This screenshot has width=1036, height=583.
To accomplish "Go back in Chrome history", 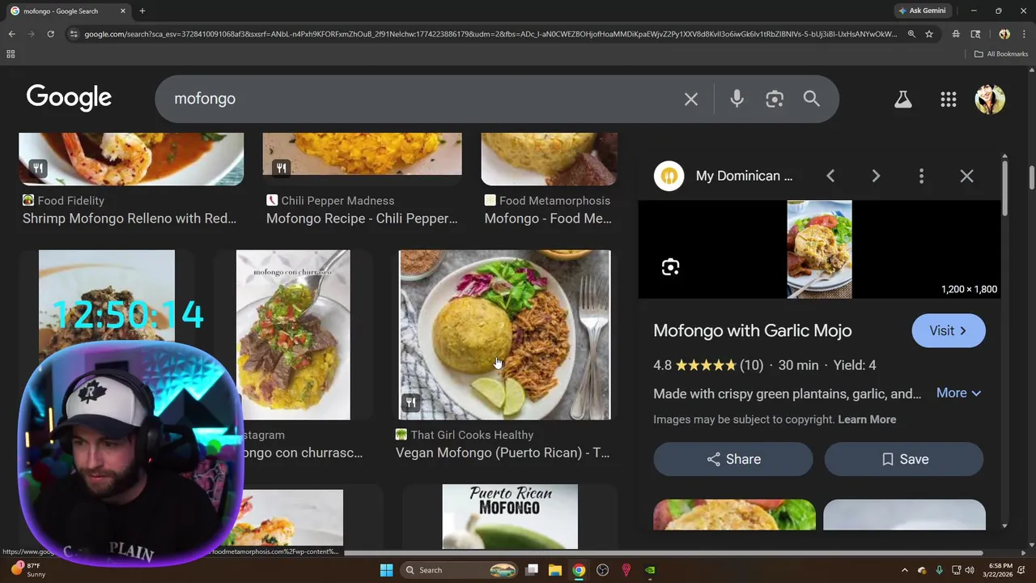I will coord(11,34).
